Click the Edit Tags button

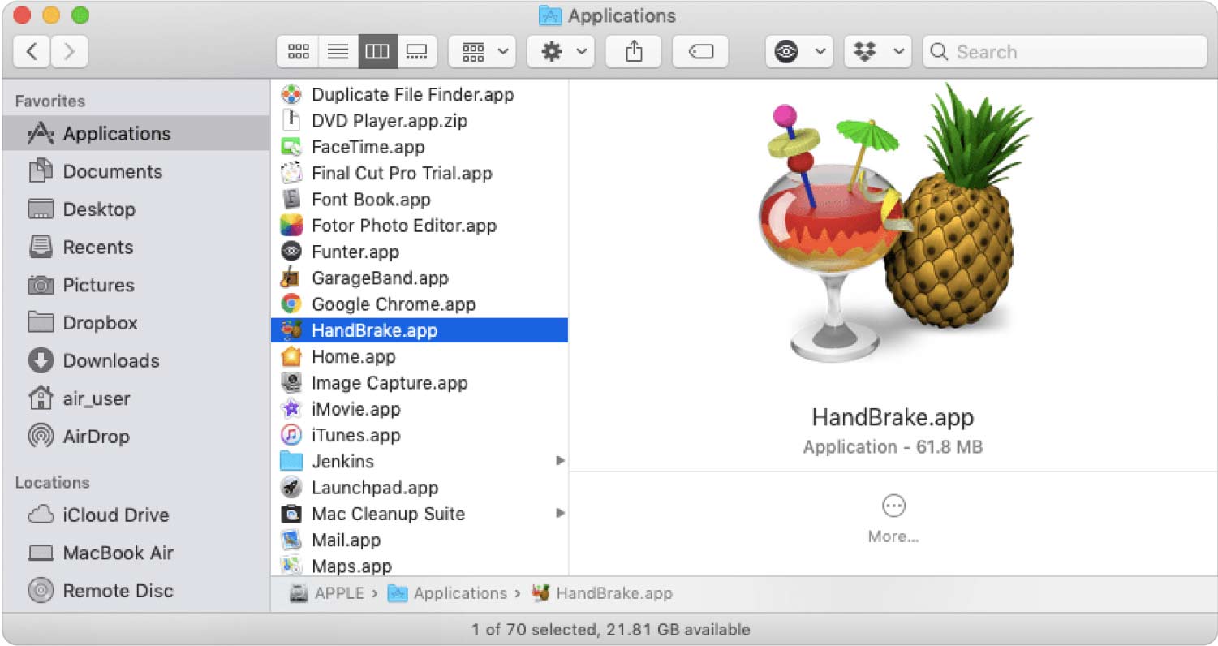click(700, 52)
